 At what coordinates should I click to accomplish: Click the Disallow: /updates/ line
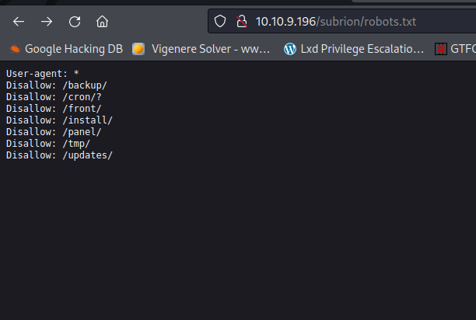59,155
